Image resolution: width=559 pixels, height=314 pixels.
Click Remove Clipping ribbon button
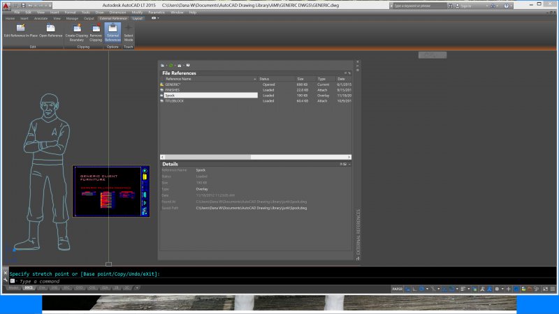pos(96,33)
